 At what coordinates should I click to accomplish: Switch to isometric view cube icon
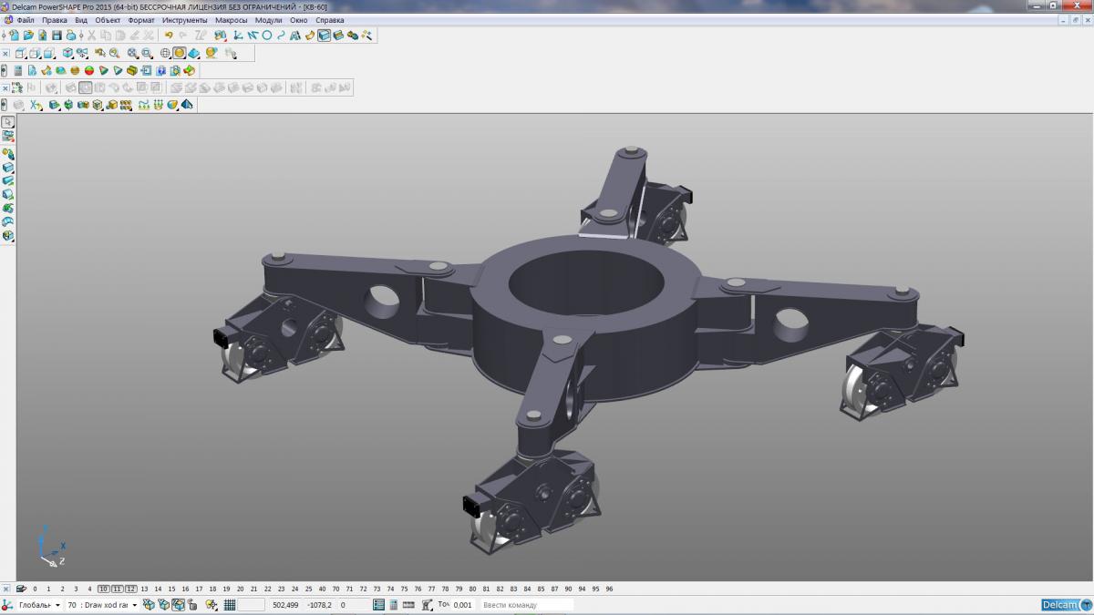(67, 53)
